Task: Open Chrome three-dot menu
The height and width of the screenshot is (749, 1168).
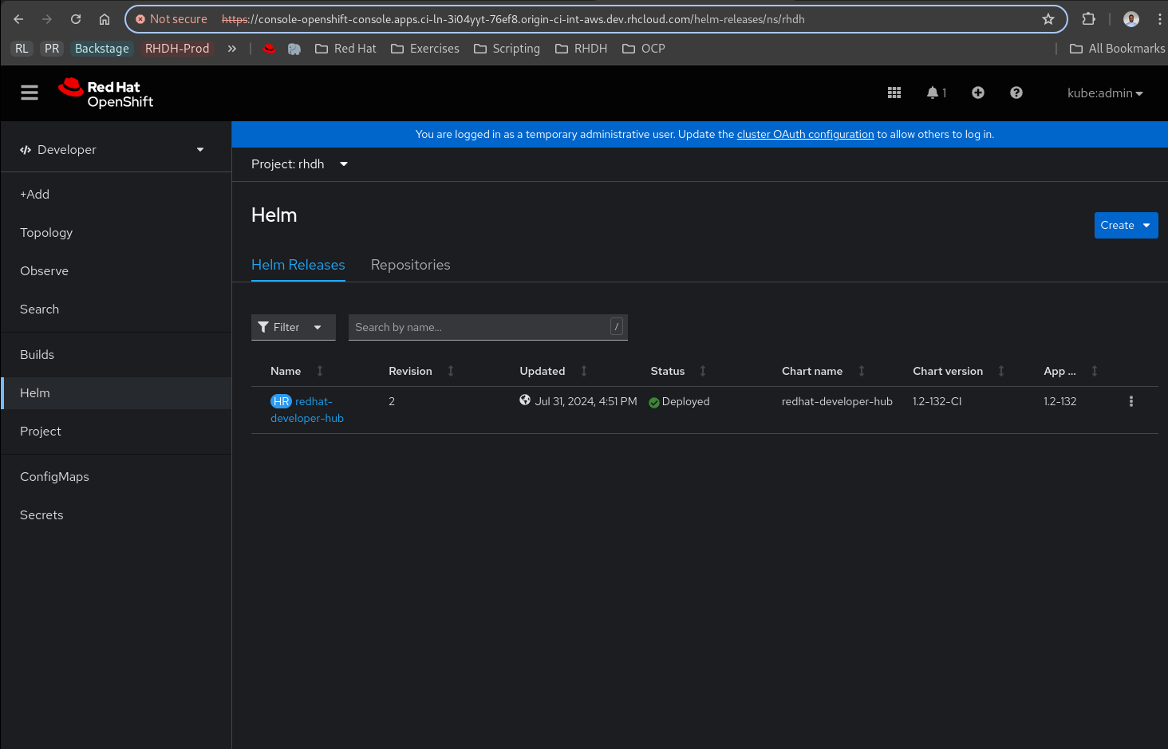Action: [x=1159, y=19]
